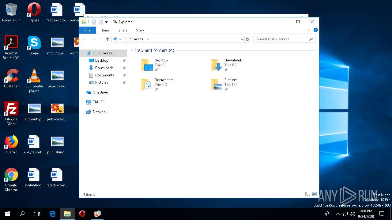This screenshot has width=392, height=220.
Task: Select Pictures in navigation pane
Action: tap(102, 82)
